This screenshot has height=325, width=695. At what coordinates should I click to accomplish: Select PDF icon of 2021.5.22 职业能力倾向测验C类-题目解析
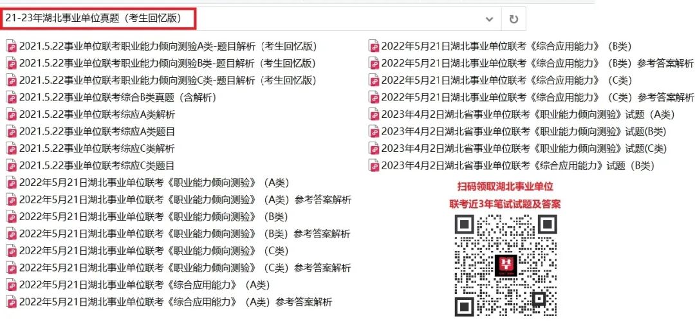coord(12,80)
